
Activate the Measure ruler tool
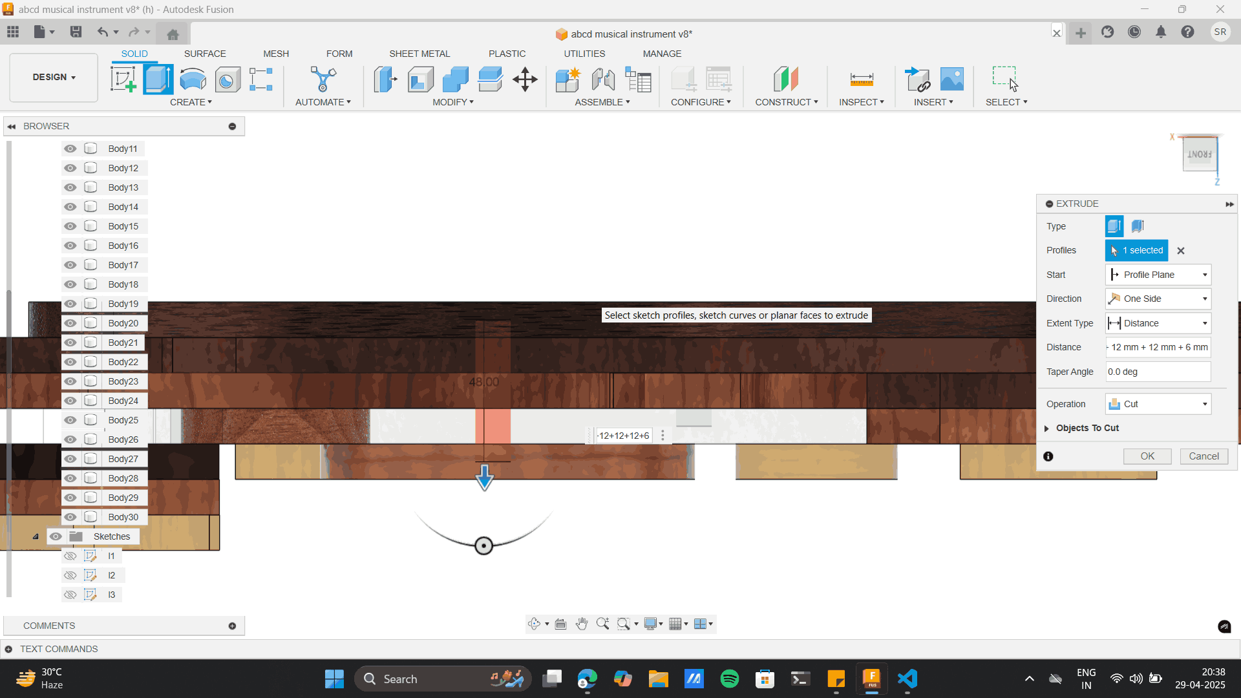(862, 79)
